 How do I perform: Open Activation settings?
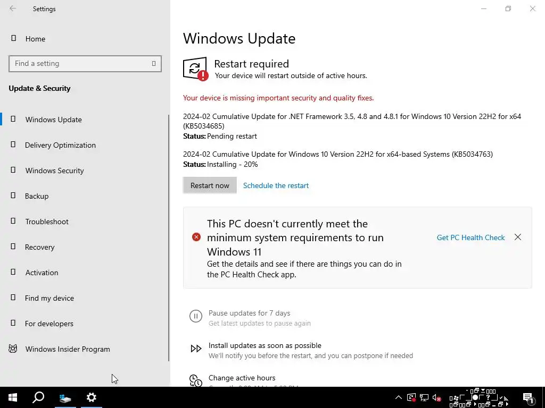(x=42, y=273)
